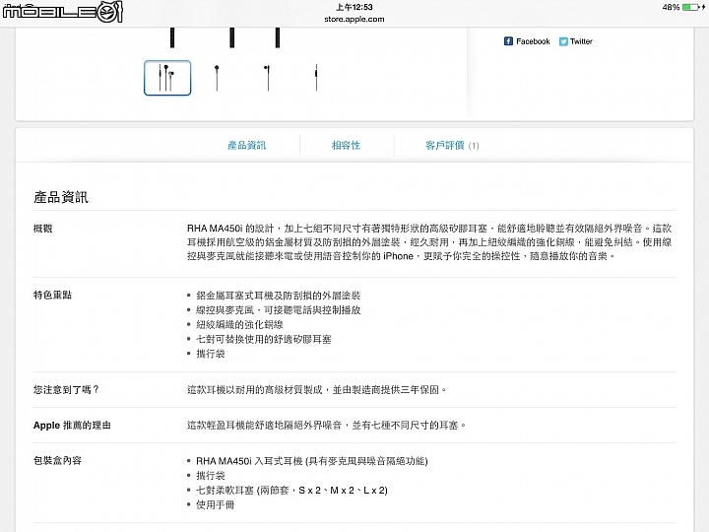This screenshot has width=709, height=532.
Task: Tap the battery status icon
Action: (693, 7)
